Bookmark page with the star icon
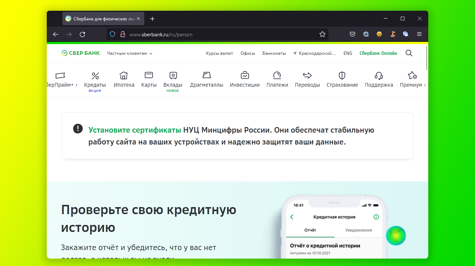475x266 pixels. pos(322,34)
